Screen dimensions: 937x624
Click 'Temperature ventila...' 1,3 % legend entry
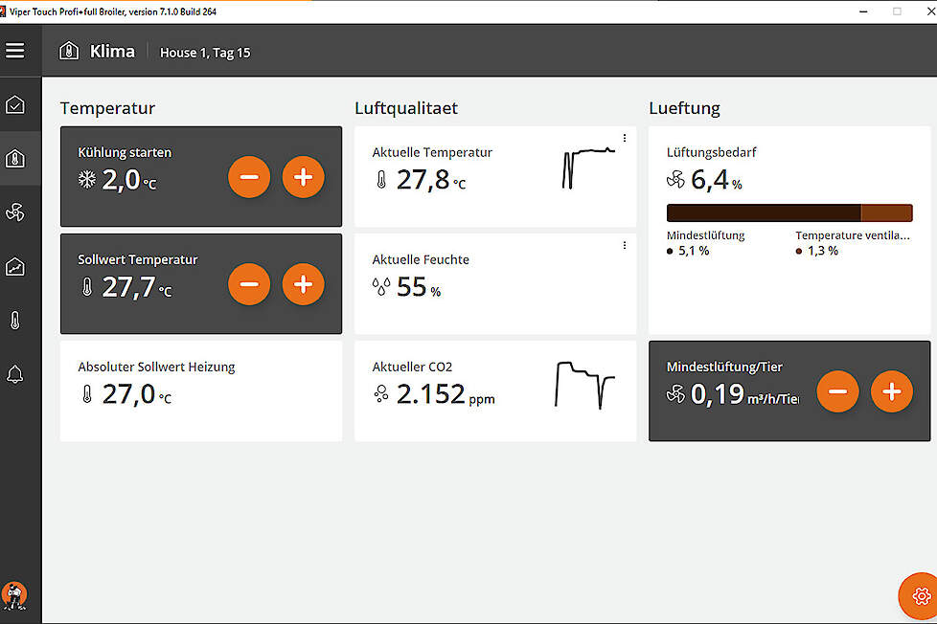pyautogui.click(x=853, y=243)
